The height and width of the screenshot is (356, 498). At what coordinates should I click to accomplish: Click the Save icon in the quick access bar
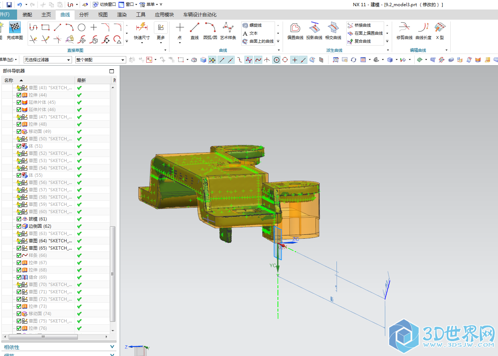pos(9,5)
